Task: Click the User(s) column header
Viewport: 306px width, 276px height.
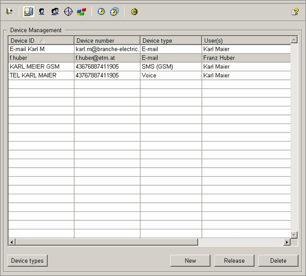Action: pos(246,40)
